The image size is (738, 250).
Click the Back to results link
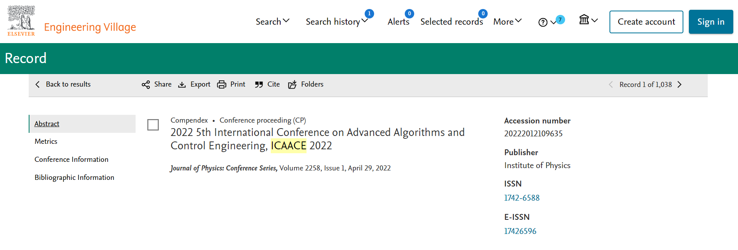[x=68, y=84]
